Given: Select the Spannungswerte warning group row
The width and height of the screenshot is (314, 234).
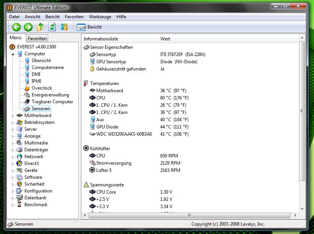Looking at the screenshot, I should point(104,184).
